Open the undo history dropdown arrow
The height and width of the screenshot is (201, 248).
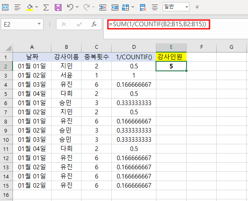click(77, 7)
